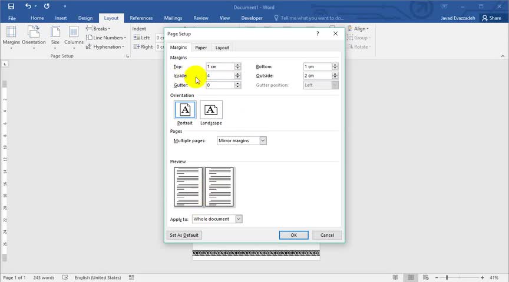Click the Save icon in quick access toolbar
The image size is (509, 282).
click(11, 6)
